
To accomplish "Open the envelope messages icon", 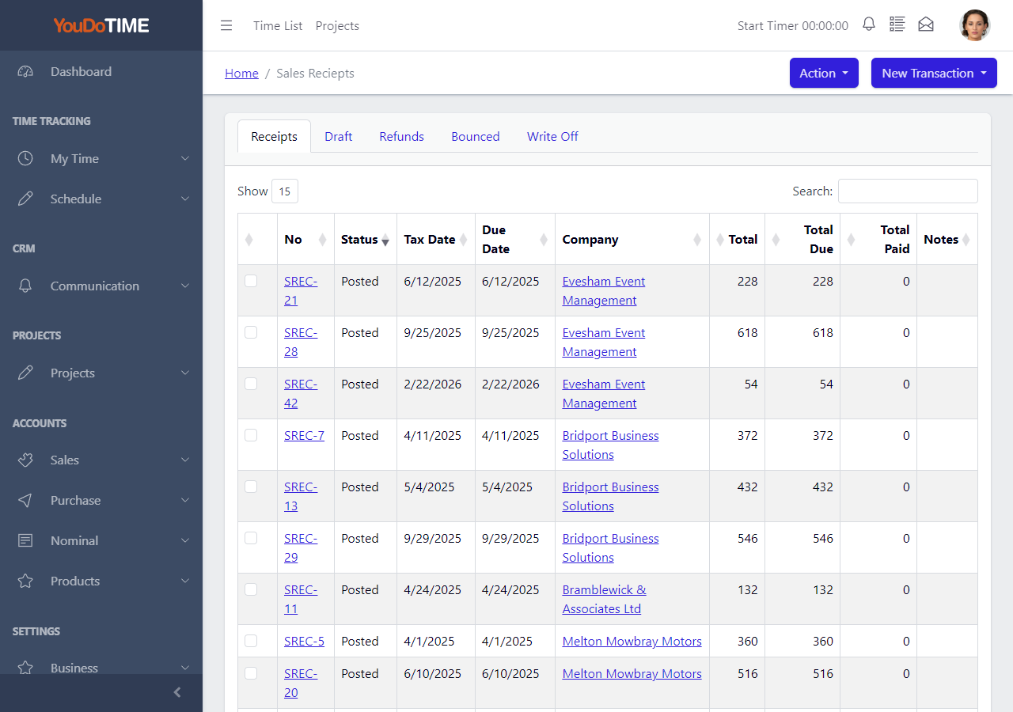I will (x=926, y=25).
